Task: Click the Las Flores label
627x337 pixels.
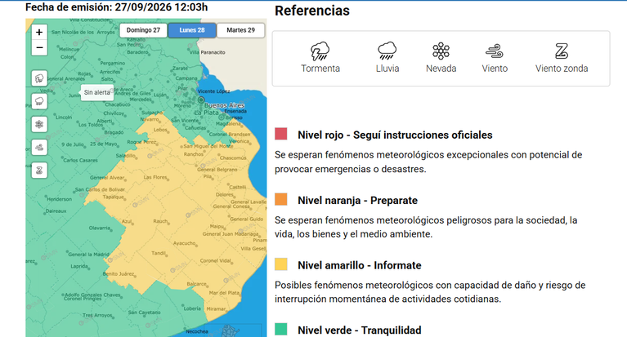Action: click(155, 177)
